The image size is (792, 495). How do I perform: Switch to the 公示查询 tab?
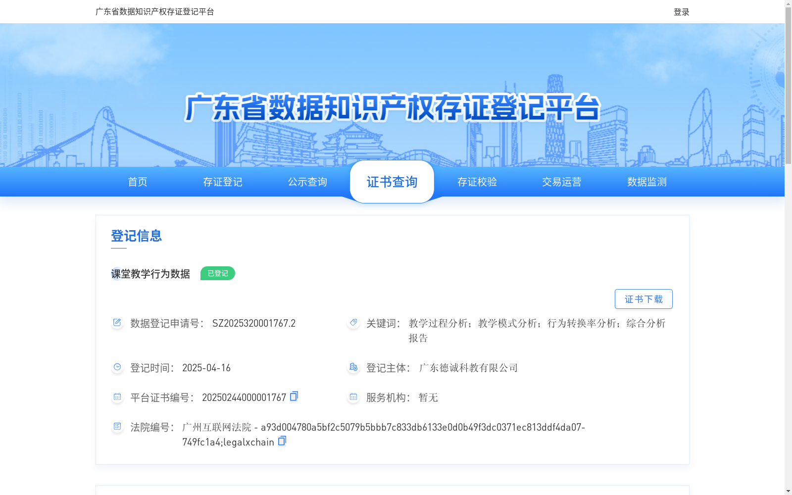click(x=307, y=182)
